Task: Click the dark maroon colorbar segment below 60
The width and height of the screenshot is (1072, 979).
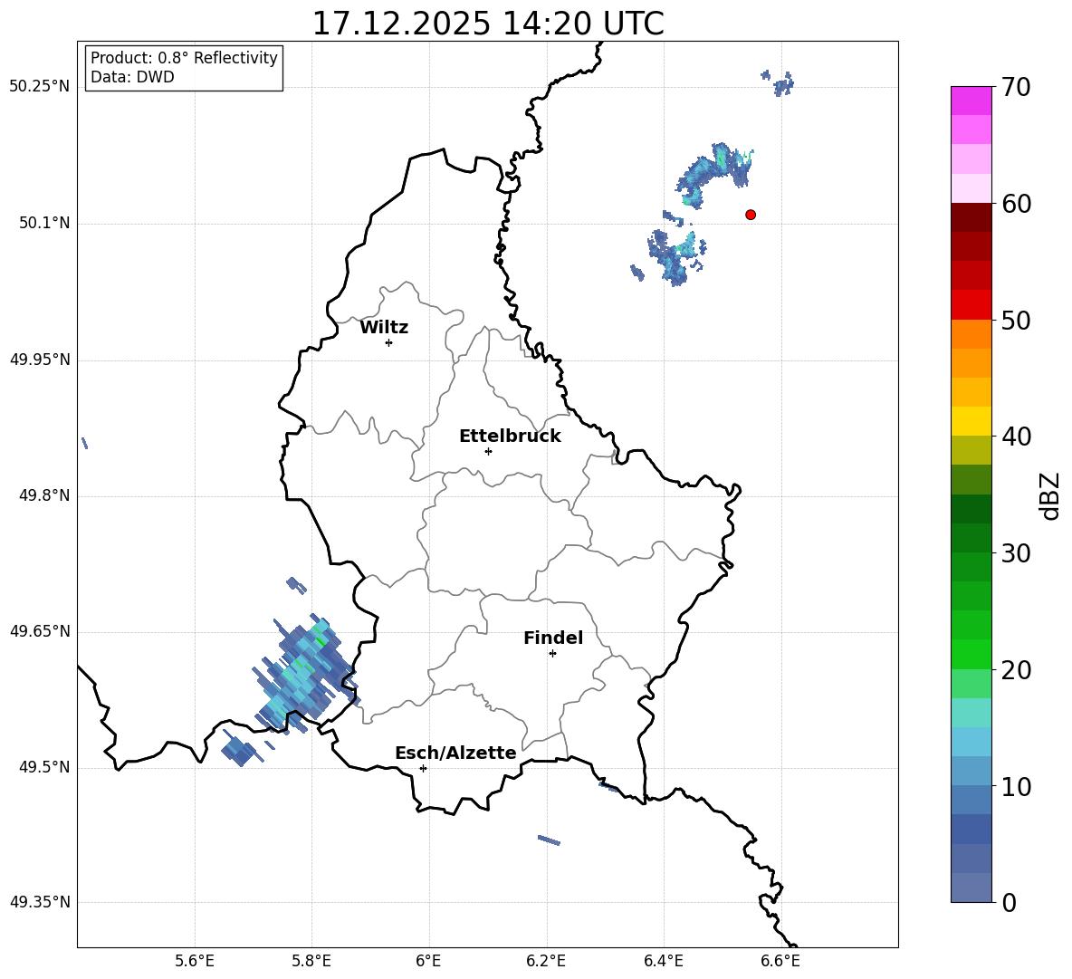Action: point(971,217)
